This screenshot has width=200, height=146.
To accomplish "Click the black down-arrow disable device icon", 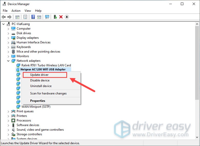I will tap(67, 17).
